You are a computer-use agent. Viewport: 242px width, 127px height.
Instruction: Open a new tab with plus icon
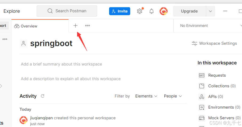click(x=76, y=26)
